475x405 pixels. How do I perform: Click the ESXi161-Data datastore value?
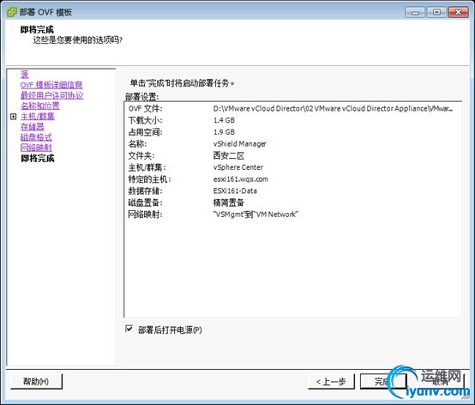[x=235, y=191]
